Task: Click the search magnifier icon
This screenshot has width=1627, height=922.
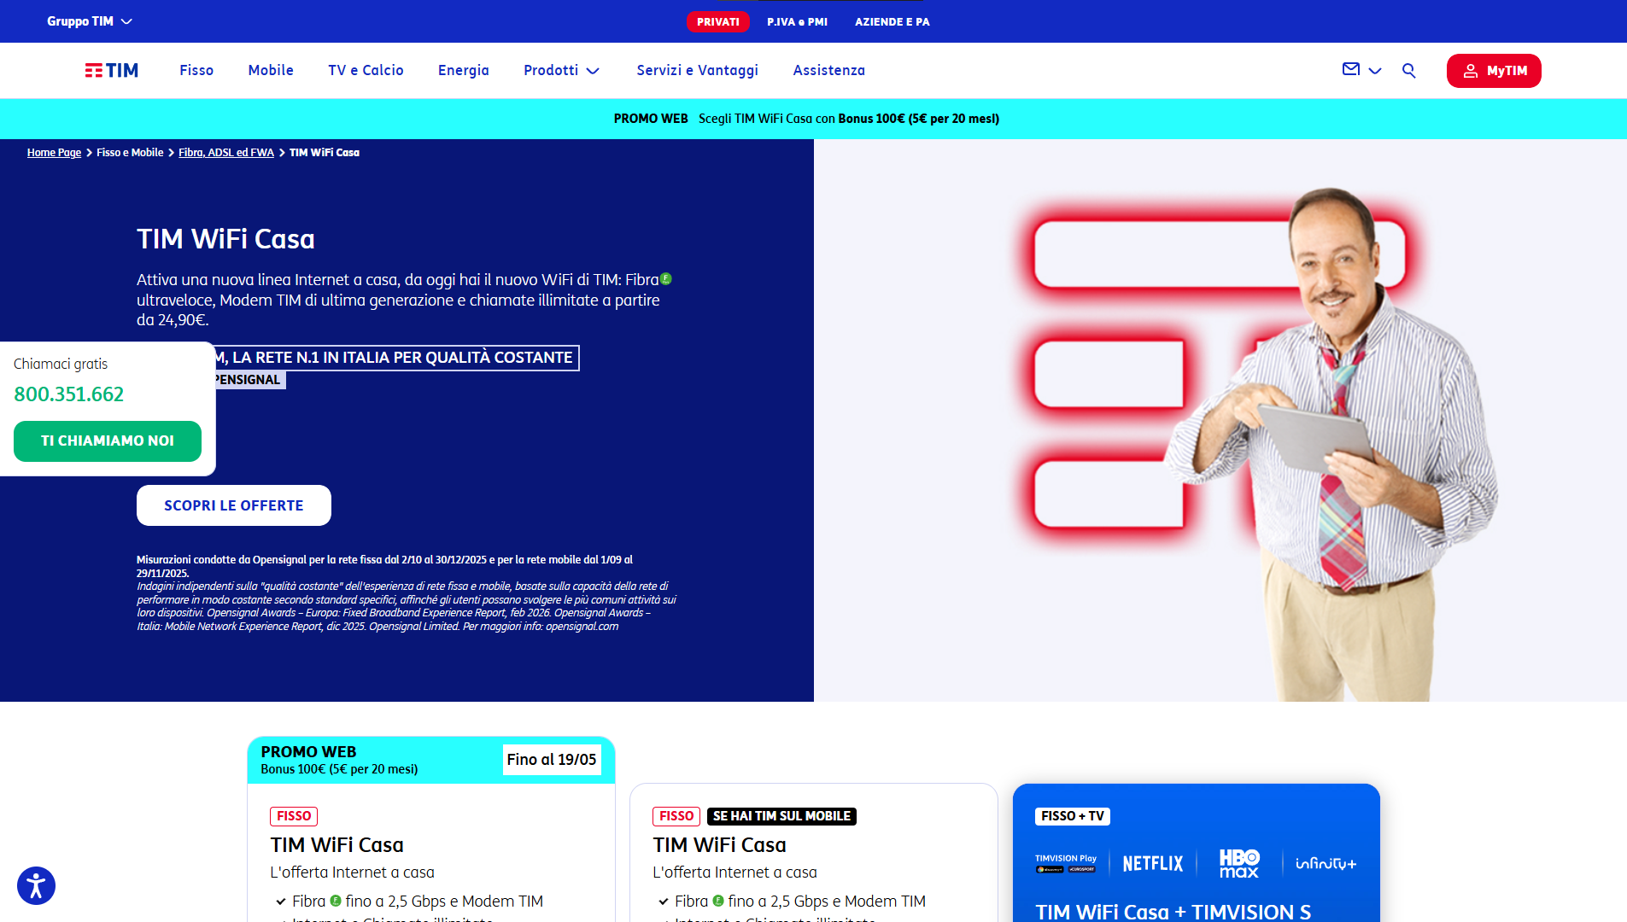Action: point(1409,71)
